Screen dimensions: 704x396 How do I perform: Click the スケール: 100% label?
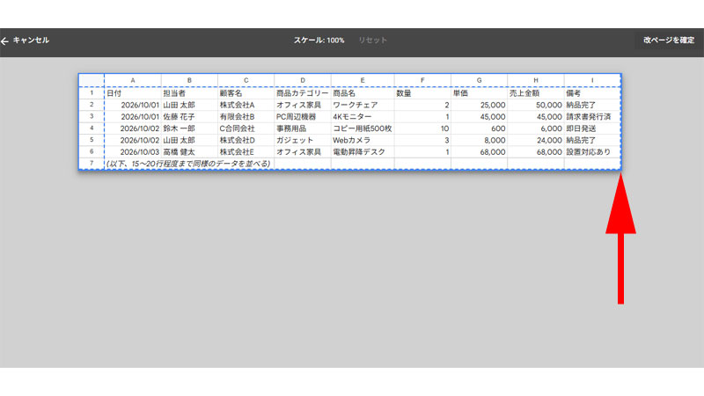point(319,40)
